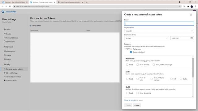Viewport: 198px width, 111px height.
Task: Switch to the Pipelines Run logs tab
Action: (15, 2)
